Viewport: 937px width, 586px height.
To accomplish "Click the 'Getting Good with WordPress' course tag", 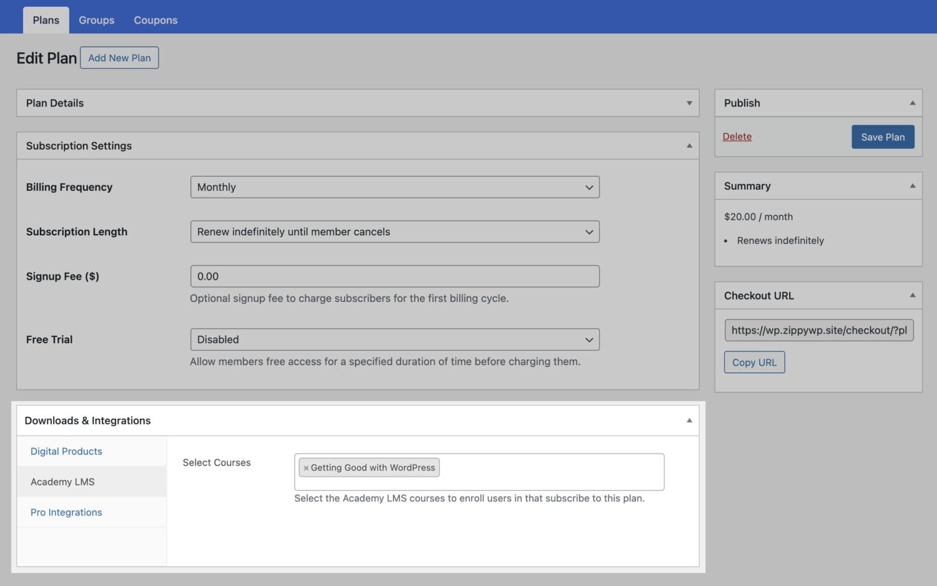I will pos(369,467).
